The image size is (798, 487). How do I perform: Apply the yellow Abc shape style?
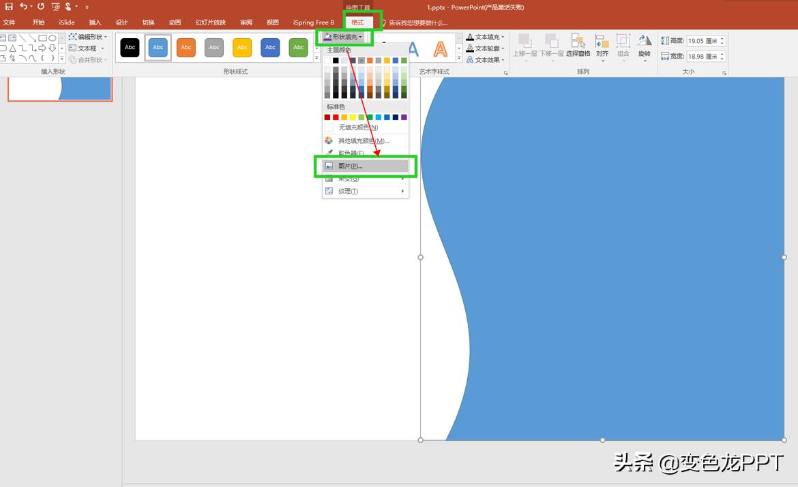[242, 47]
